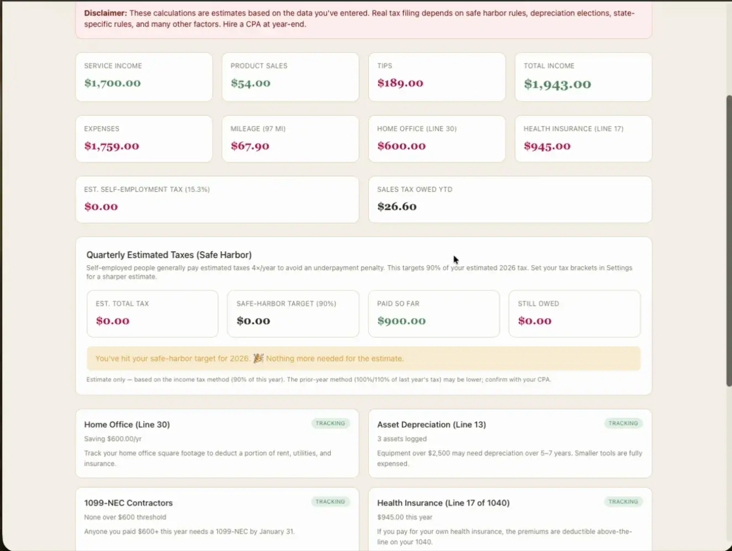
Task: Open the 1099-NEC Contractors card
Action: click(x=217, y=519)
